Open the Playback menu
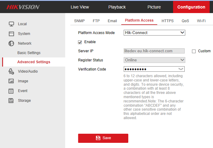Viewport: 213px width, 148px height. (x=117, y=7)
